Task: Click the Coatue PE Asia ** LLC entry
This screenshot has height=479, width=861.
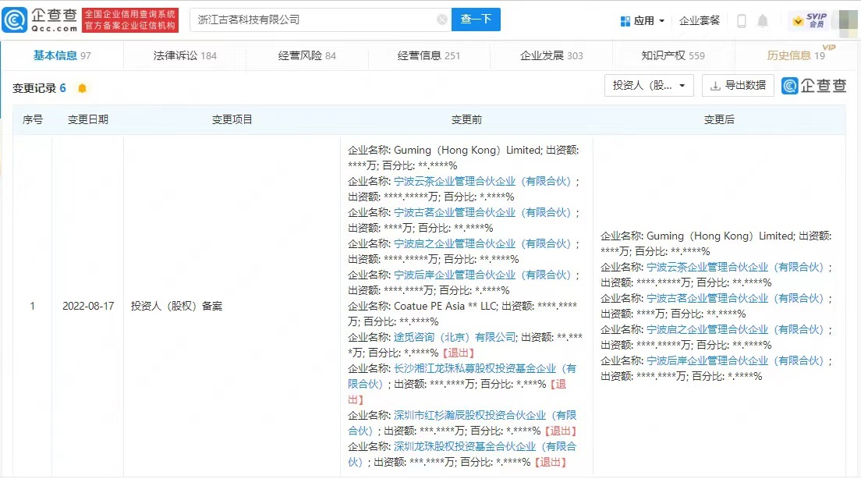Action: [445, 306]
